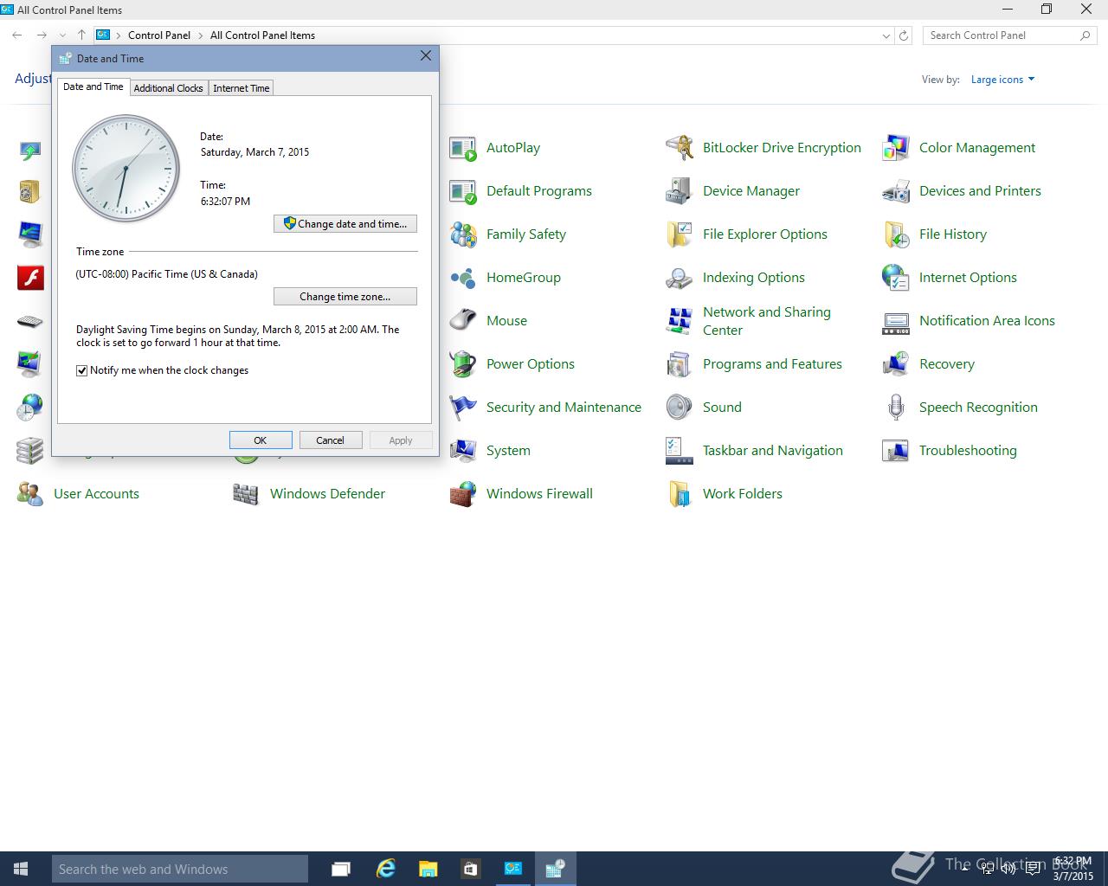The height and width of the screenshot is (886, 1108).
Task: Uncheck Notify me when the clock changes
Action: (82, 370)
